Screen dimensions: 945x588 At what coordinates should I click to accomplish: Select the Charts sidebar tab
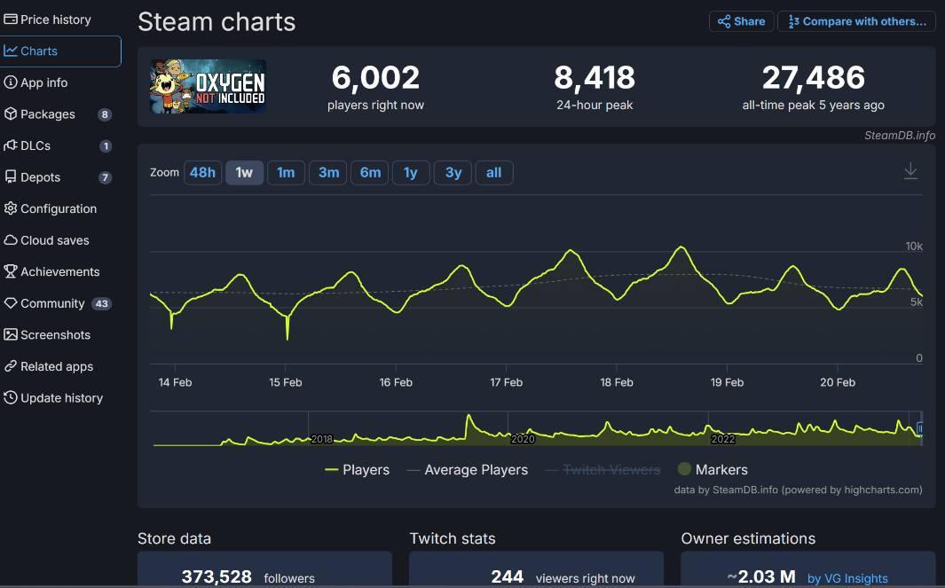click(x=60, y=51)
